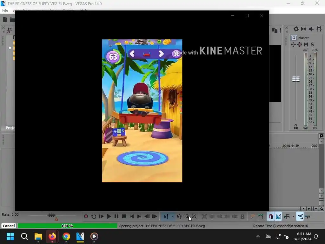Toggle Dim Output speaker icon
The width and height of the screenshot is (325, 244).
[x=311, y=29]
